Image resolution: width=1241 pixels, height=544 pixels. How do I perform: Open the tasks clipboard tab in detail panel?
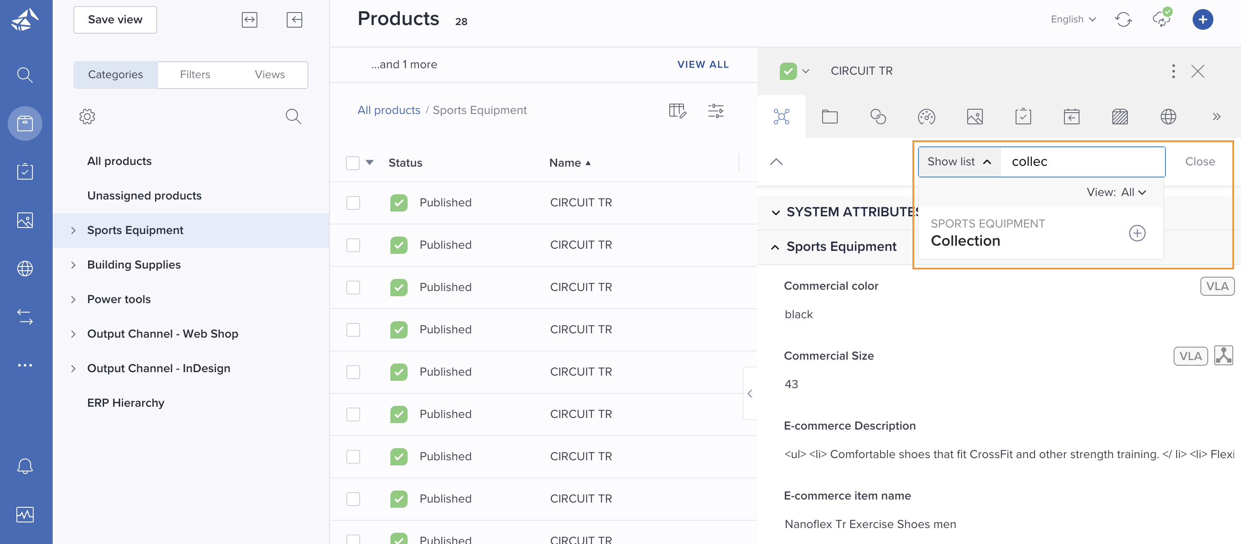click(x=1023, y=117)
